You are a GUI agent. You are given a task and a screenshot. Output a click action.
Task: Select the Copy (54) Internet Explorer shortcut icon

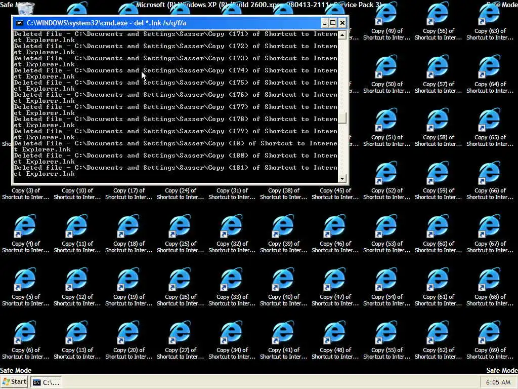click(x=386, y=280)
